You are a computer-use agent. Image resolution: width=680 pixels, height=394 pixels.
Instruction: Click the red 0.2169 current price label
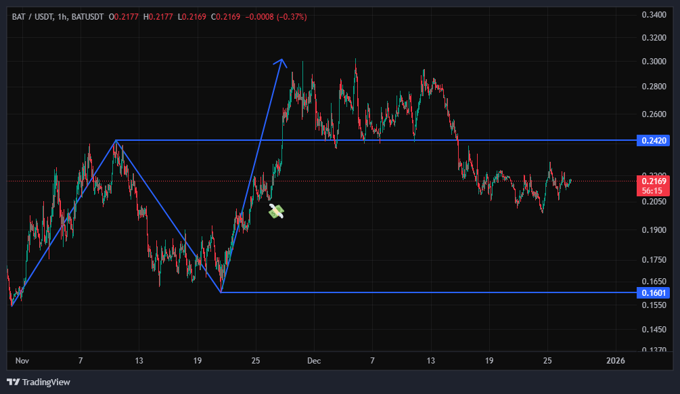653,181
